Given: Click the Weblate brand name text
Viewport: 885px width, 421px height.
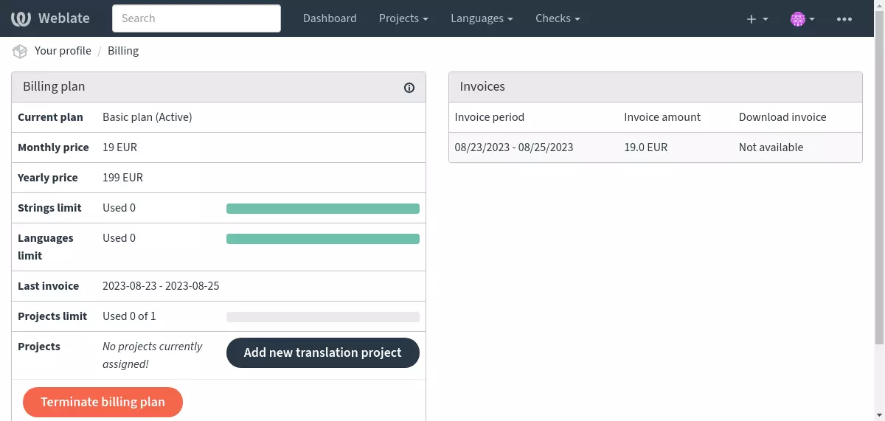Looking at the screenshot, I should (64, 18).
